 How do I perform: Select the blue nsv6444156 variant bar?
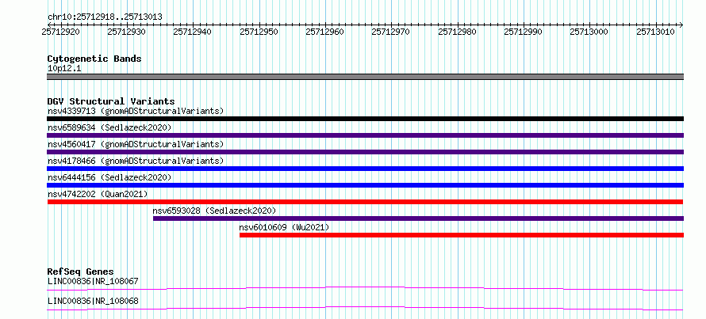pyautogui.click(x=365, y=185)
